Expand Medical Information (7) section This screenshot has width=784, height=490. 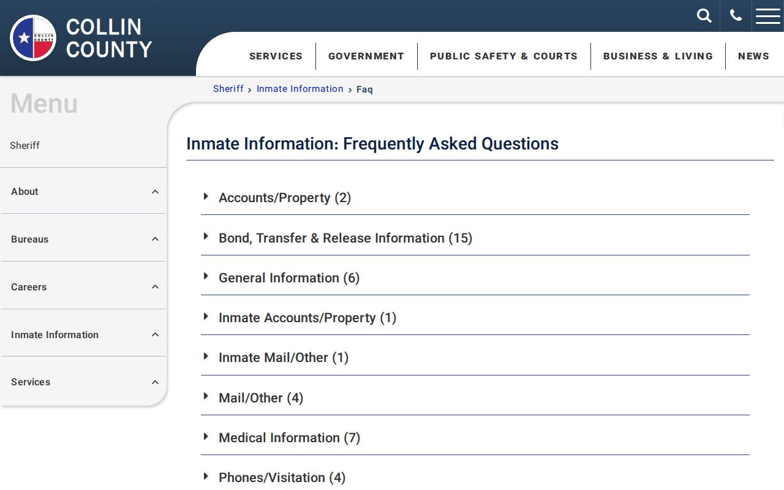click(475, 438)
